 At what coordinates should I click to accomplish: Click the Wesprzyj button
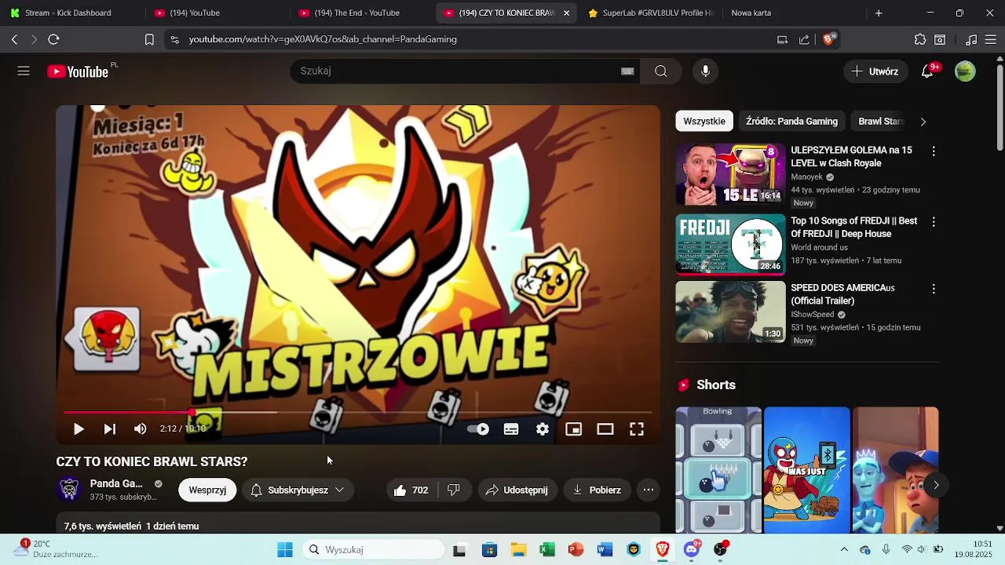[x=207, y=490]
